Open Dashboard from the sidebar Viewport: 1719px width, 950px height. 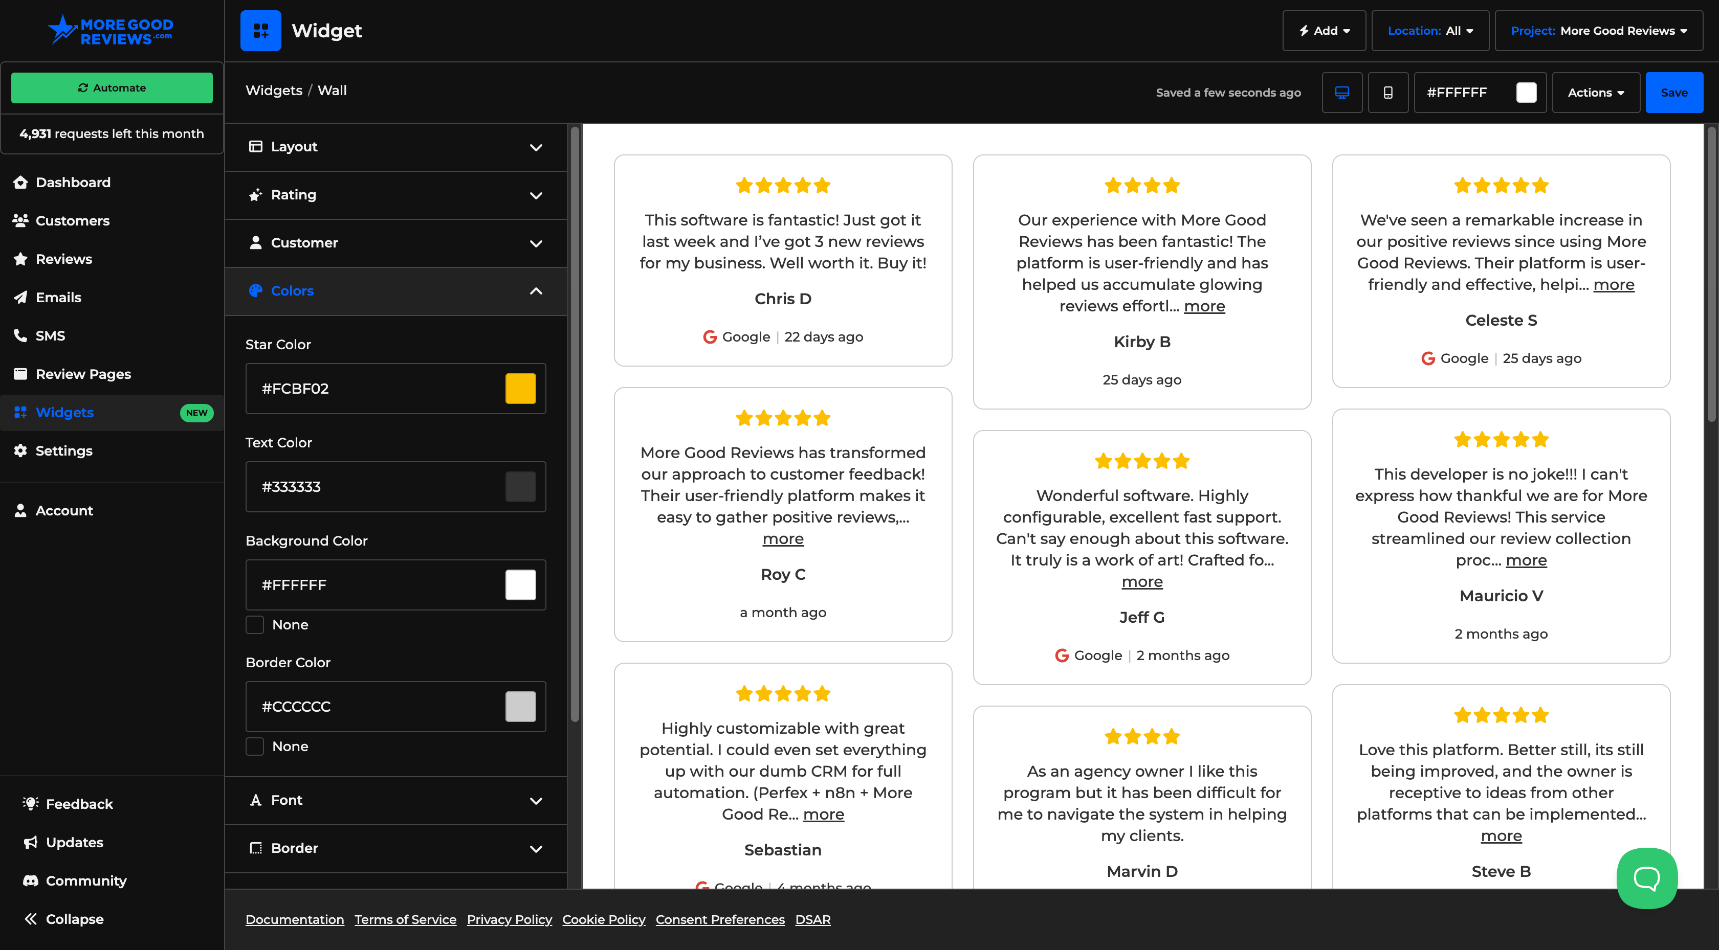pos(73,182)
